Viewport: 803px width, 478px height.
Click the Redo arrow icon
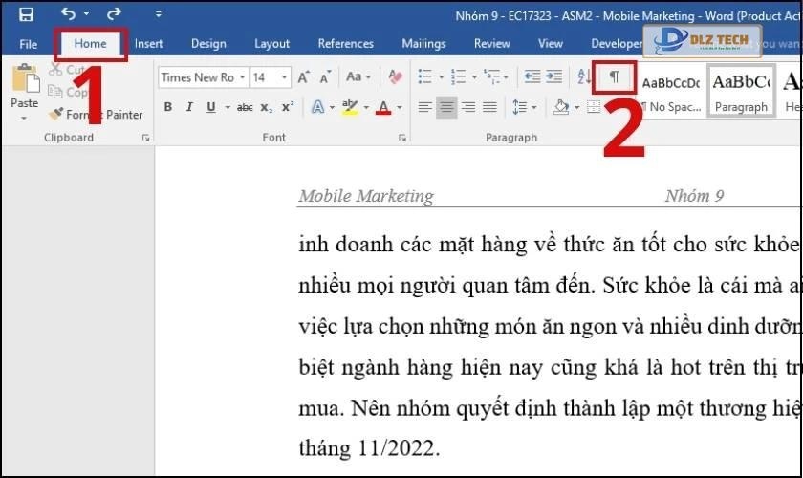click(x=114, y=14)
